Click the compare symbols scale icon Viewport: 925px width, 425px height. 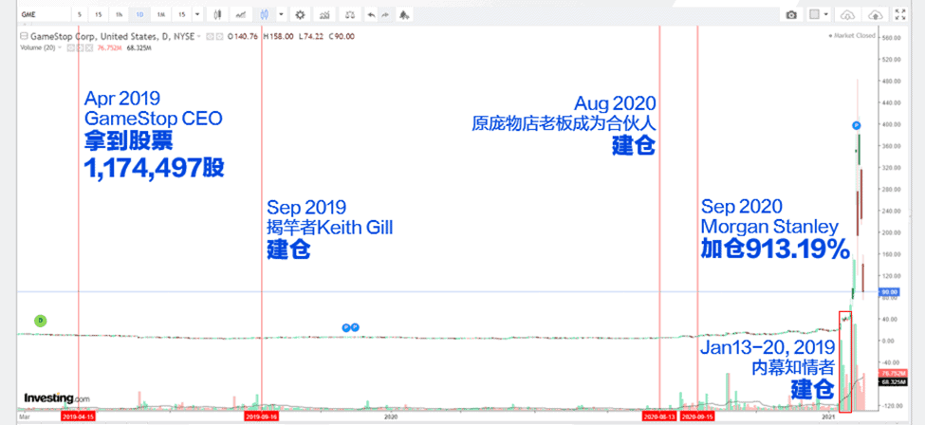click(x=350, y=14)
